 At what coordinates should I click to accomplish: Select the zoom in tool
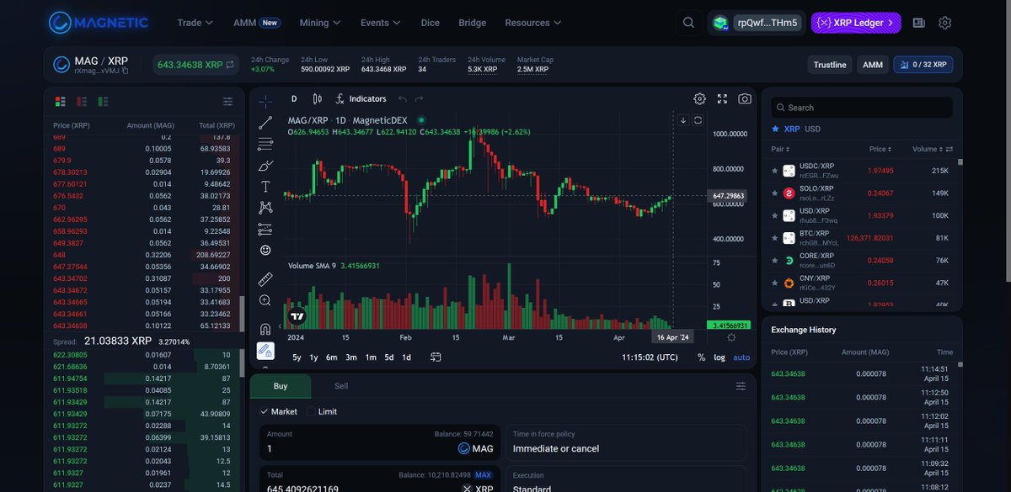[x=265, y=300]
